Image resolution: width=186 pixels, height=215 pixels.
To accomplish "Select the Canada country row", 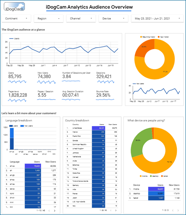I will point(92,140).
